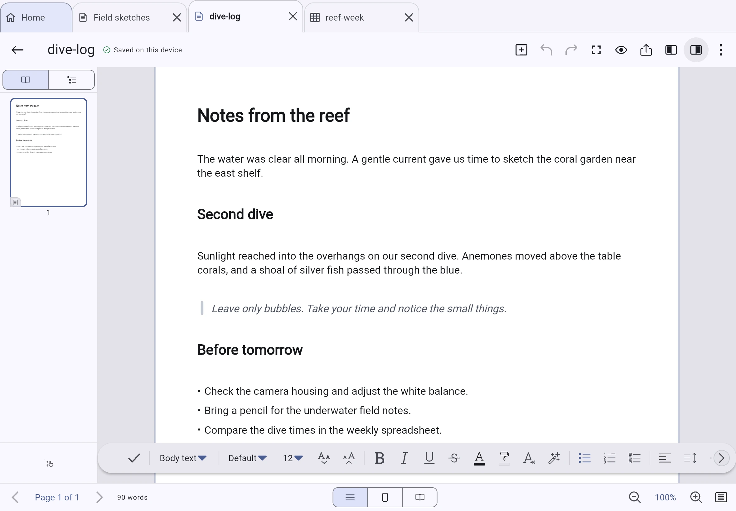Image resolution: width=736 pixels, height=511 pixels.
Task: Toggle the left sidebar panel
Action: [x=671, y=50]
